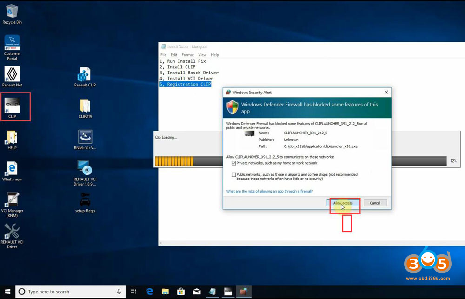Open the Recycle Bin
Image resolution: width=465 pixels, height=299 pixels.
(x=12, y=12)
